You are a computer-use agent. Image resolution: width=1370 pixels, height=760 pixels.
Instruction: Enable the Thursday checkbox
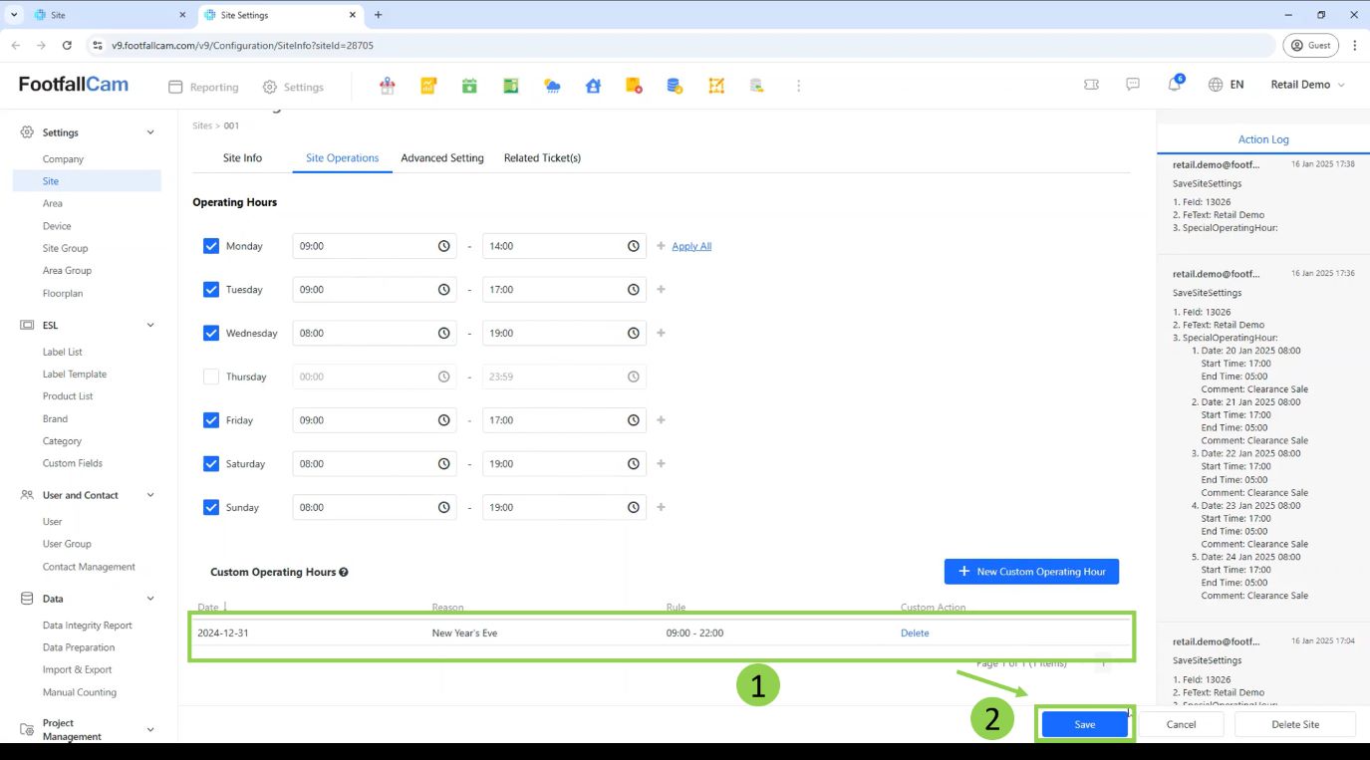click(x=211, y=377)
